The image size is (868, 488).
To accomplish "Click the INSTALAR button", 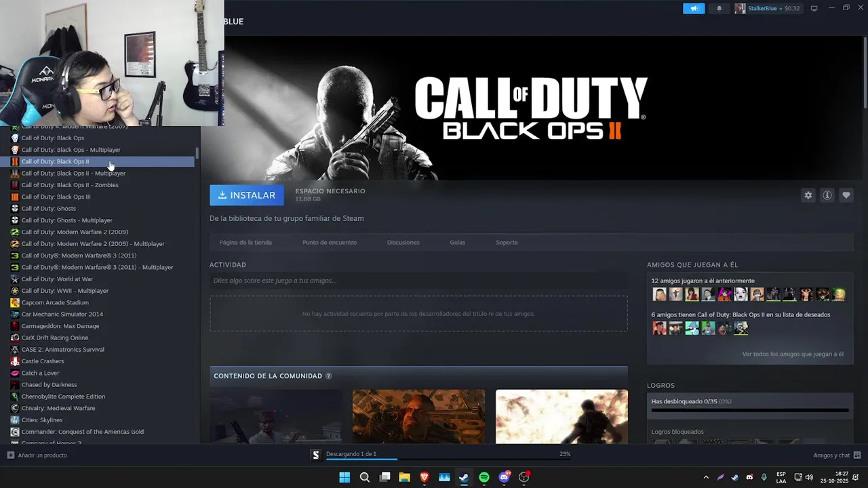I will (x=247, y=195).
